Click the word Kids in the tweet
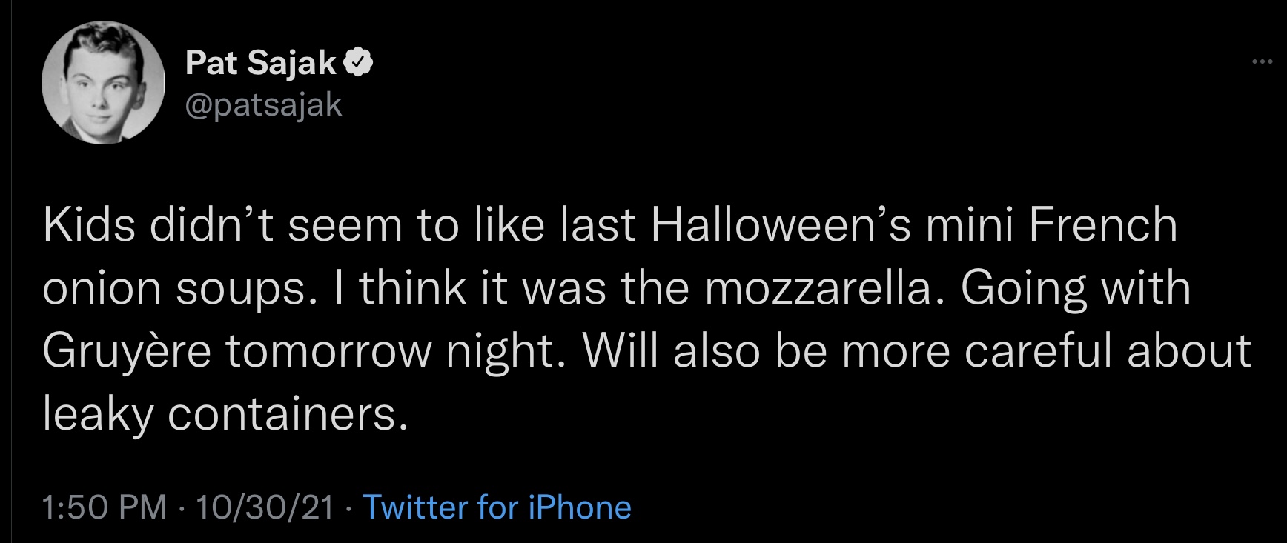Viewport: 1287px width, 543px height. pos(89,225)
